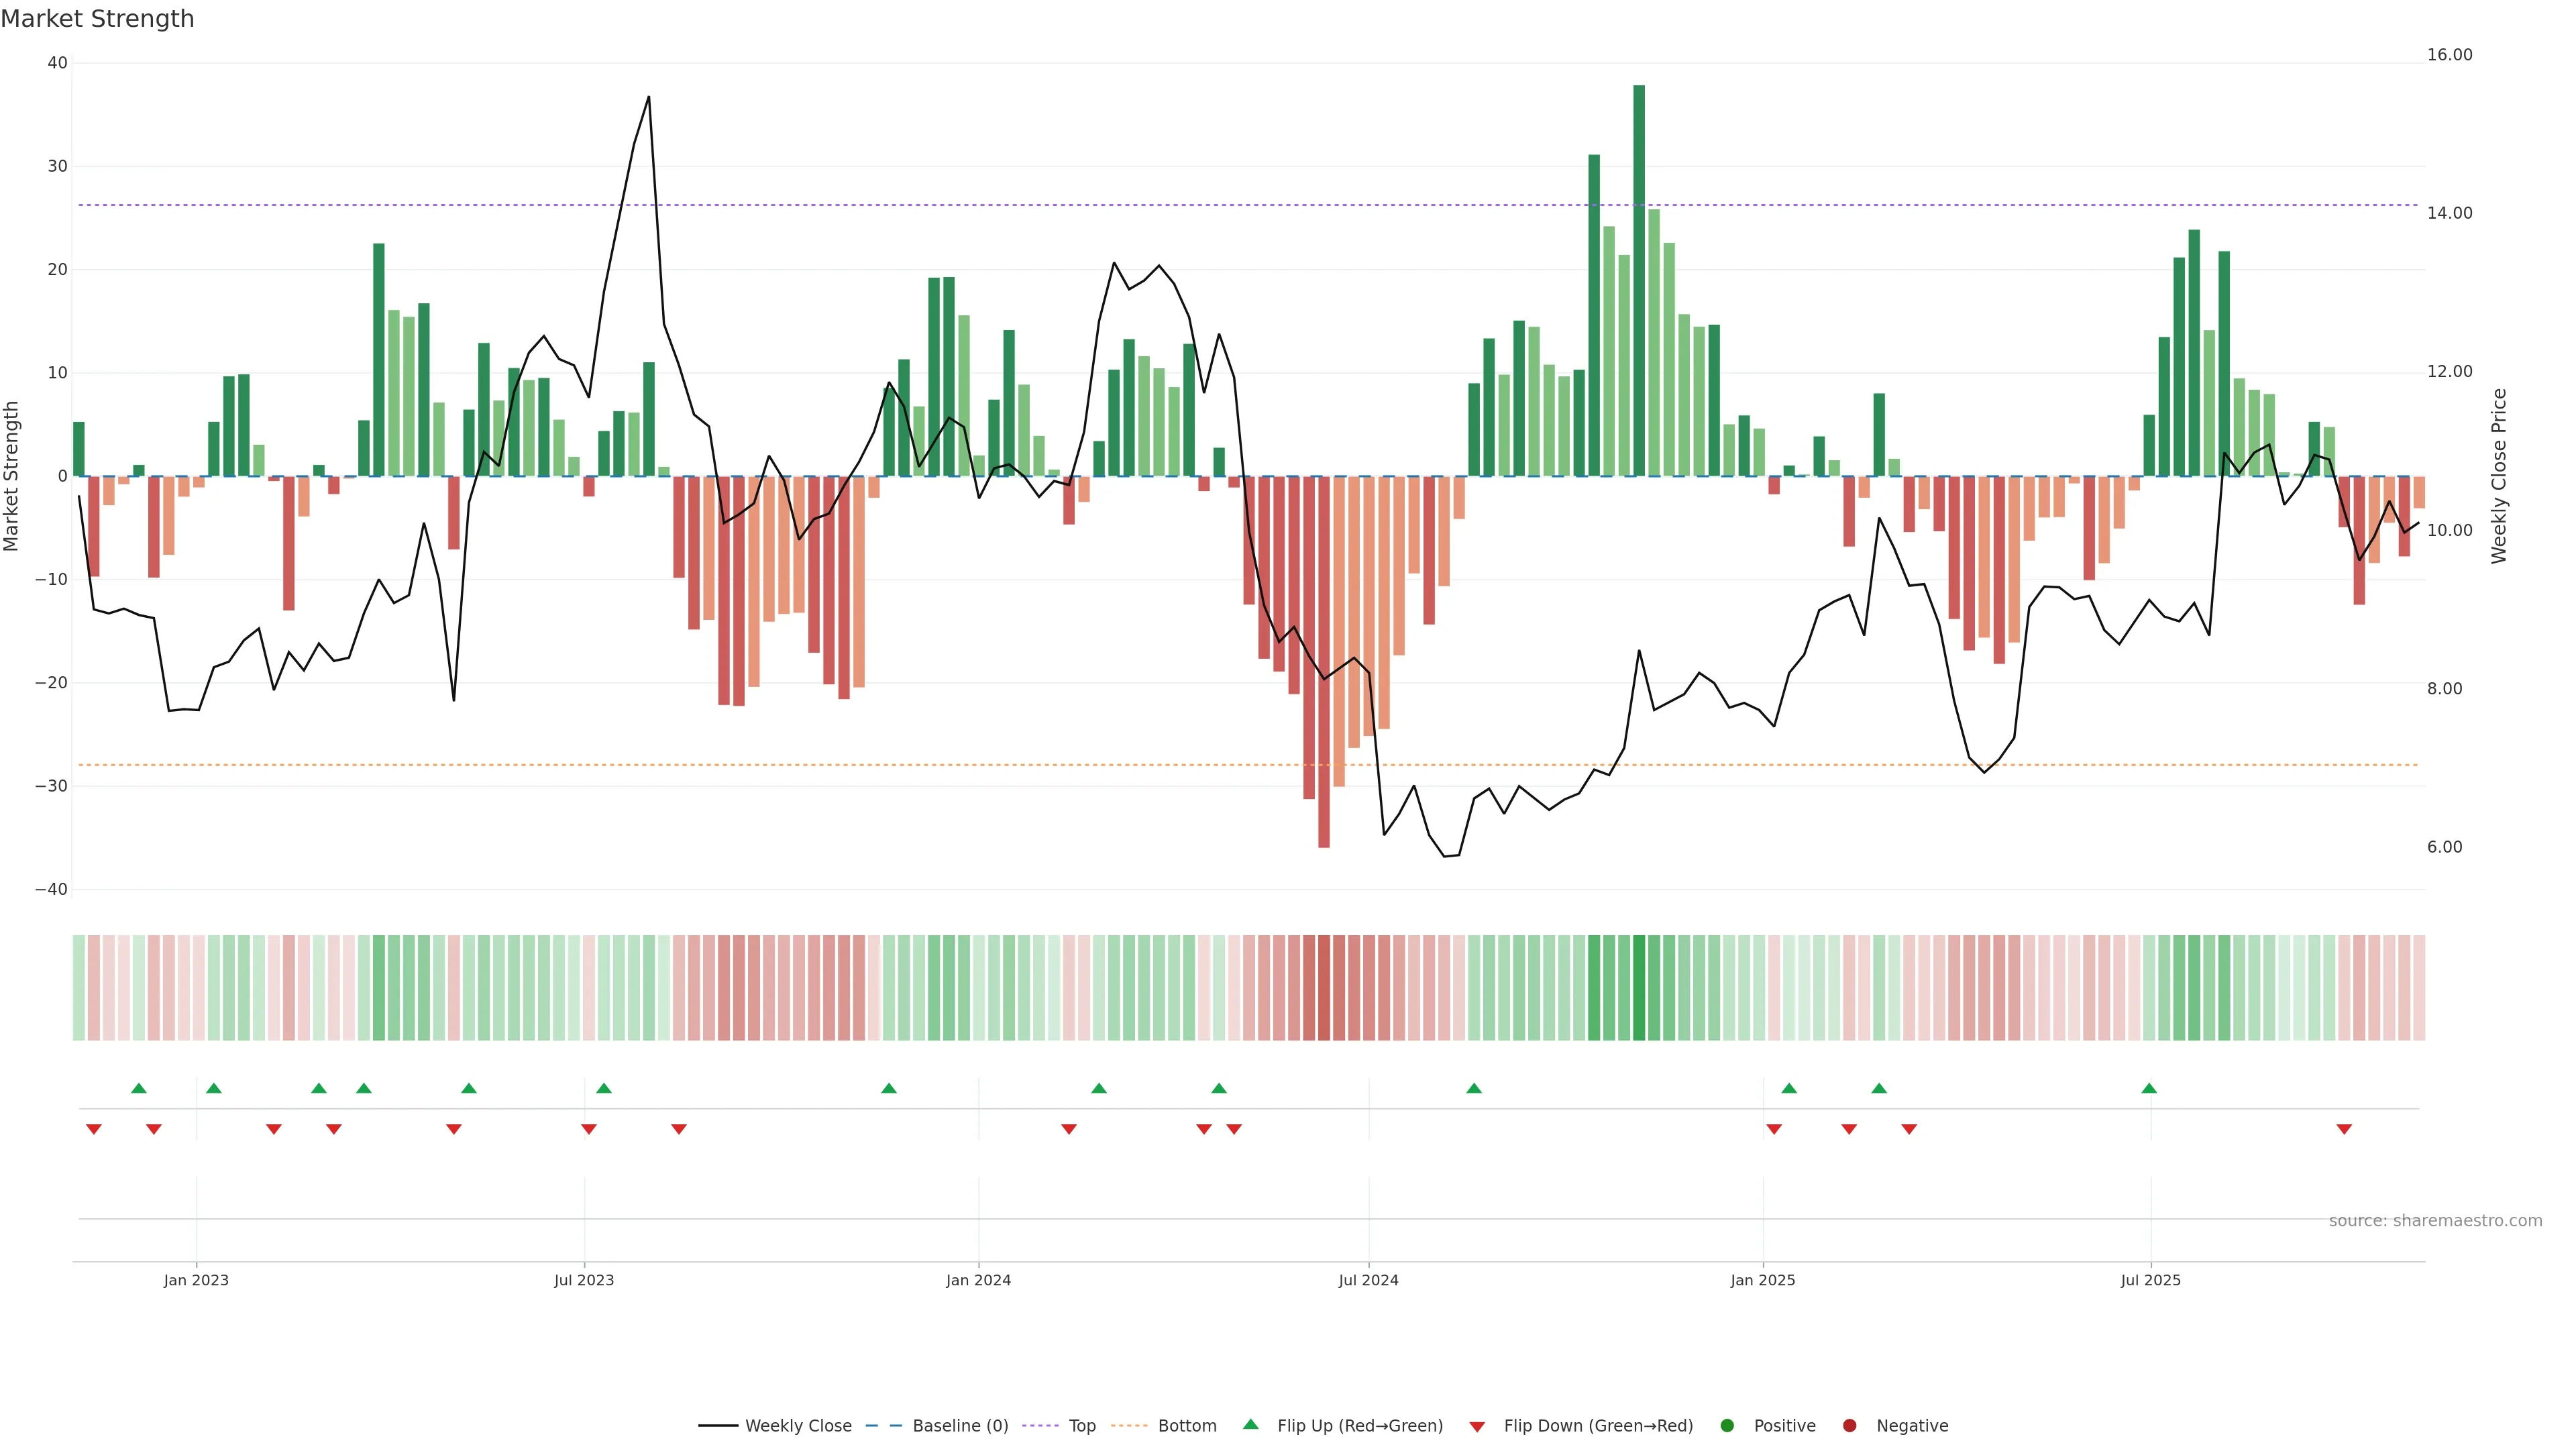
Task: Click the Jan 2023 x-axis label
Action: [x=196, y=1280]
